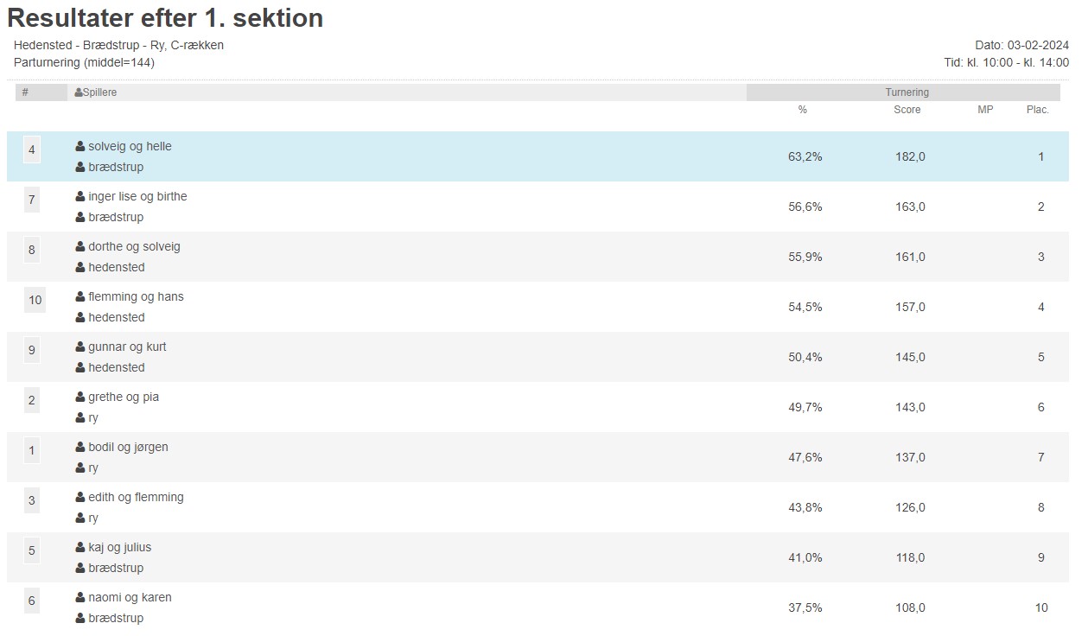Sort by the Score column header
This screenshot has height=636, width=1088.
tap(907, 110)
